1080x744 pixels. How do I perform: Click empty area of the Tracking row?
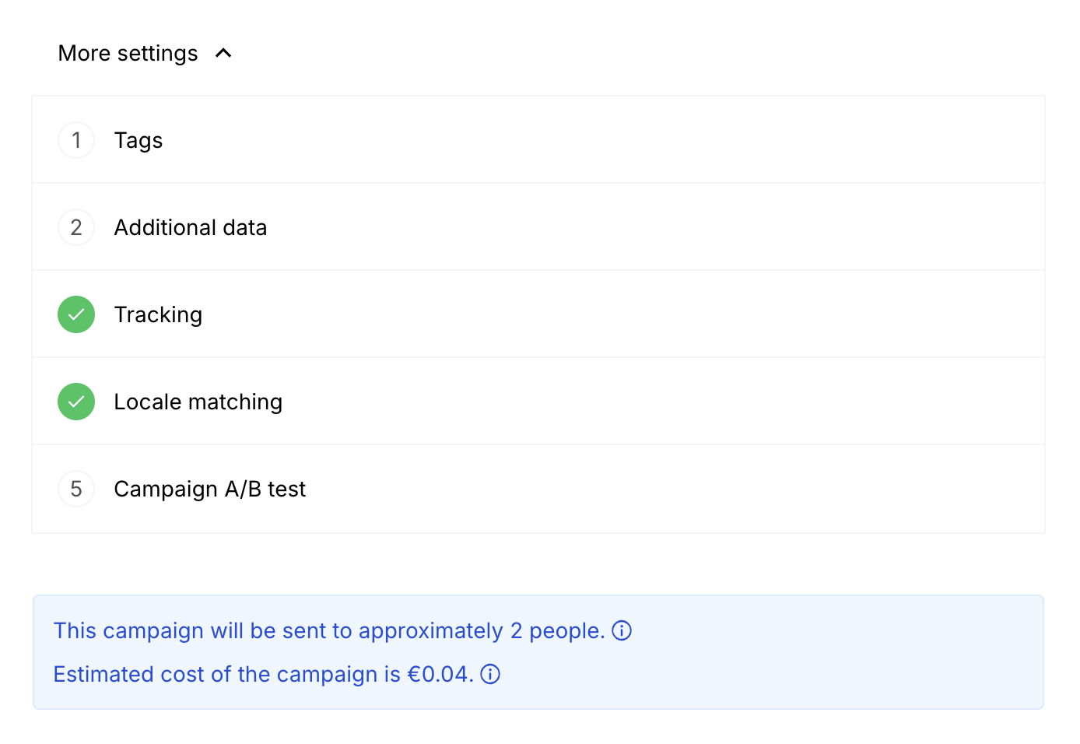[x=622, y=314]
